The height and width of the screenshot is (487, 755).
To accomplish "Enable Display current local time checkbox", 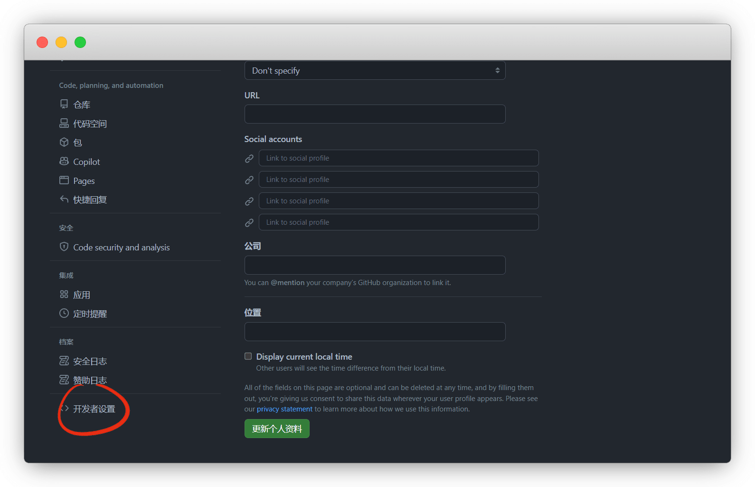I will pos(248,356).
